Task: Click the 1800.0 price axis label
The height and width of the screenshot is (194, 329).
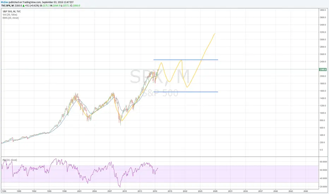Action: click(323, 84)
